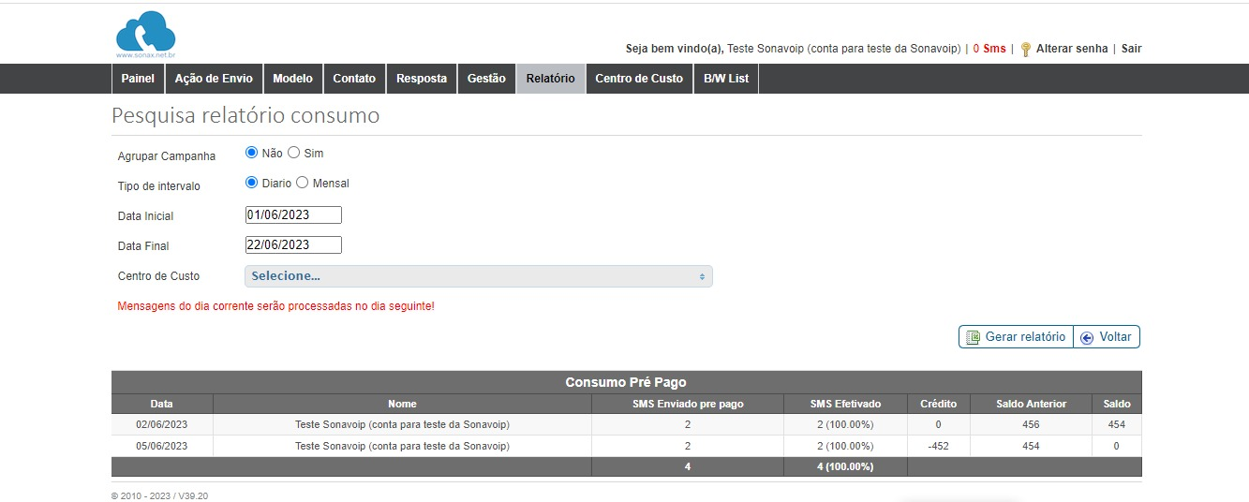
Task: Click the Saldo Anterior value 456
Action: pos(1031,424)
